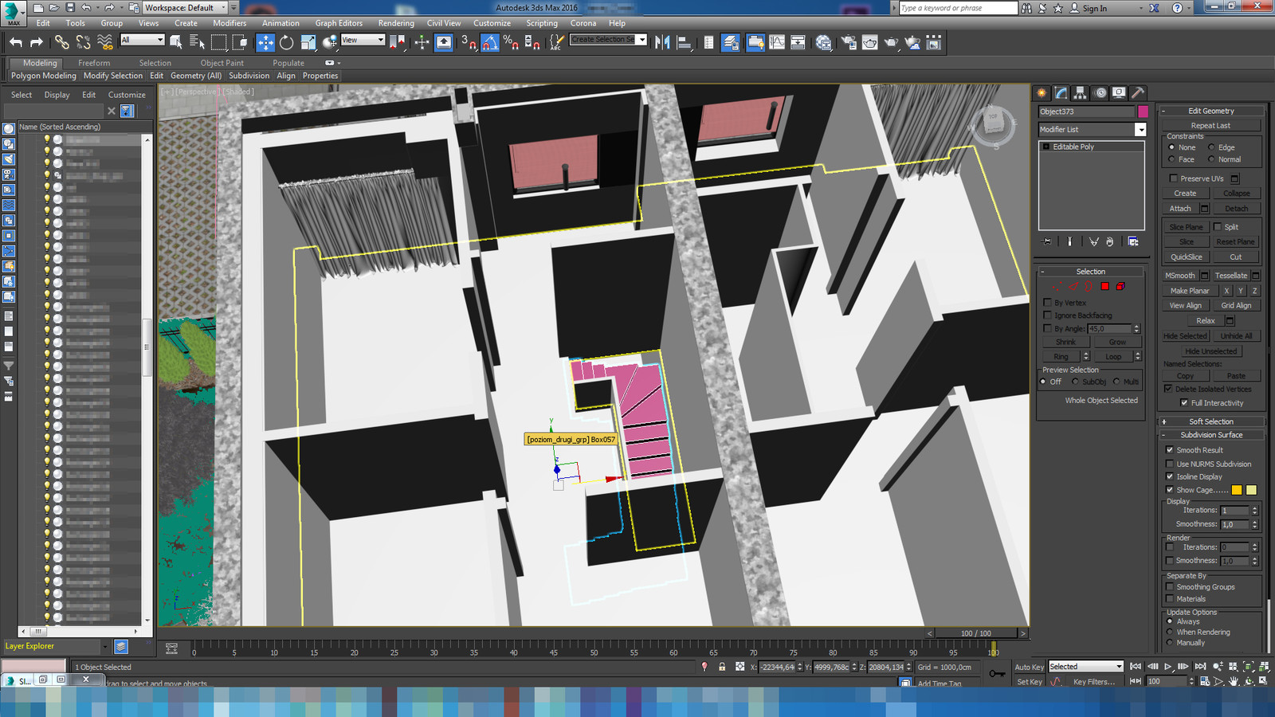Uncheck Smooth Result option
Image resolution: width=1275 pixels, height=717 pixels.
click(1170, 450)
